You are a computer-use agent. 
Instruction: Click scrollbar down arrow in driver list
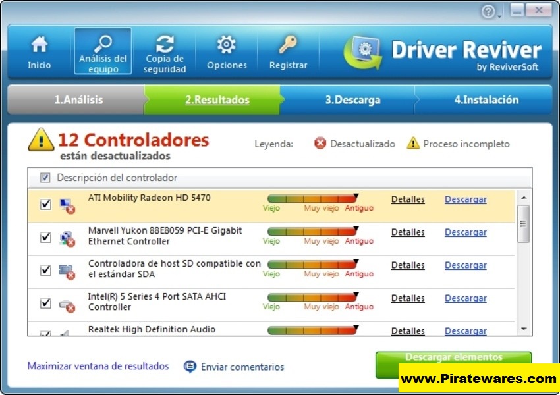(x=524, y=329)
